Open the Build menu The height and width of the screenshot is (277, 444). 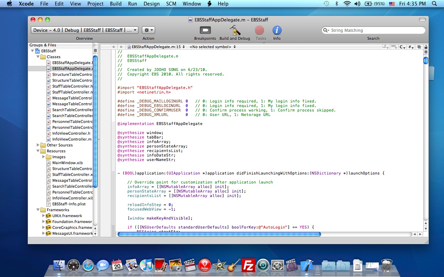(x=116, y=4)
